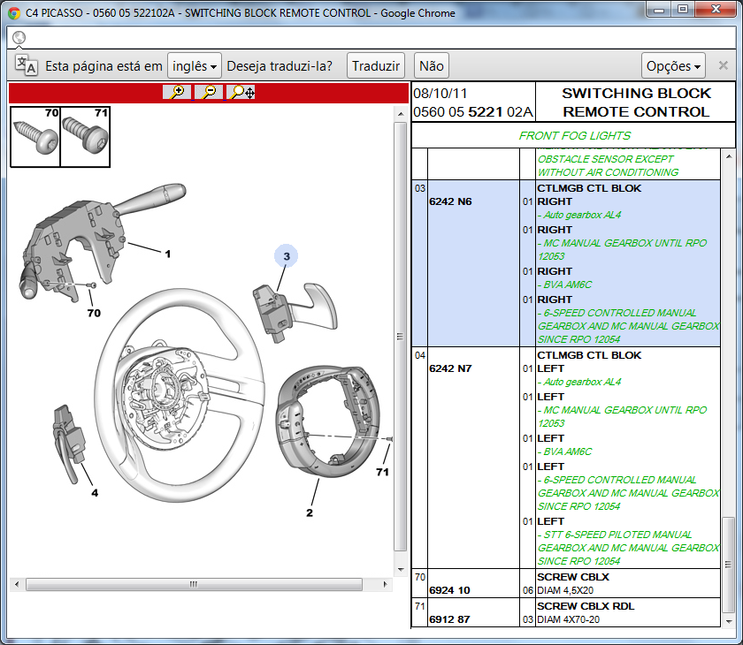
Task: Click the diagram horizontal scrollbar left arrow
Action: click(x=17, y=584)
